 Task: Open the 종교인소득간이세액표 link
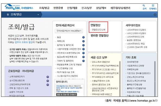point(136,81)
